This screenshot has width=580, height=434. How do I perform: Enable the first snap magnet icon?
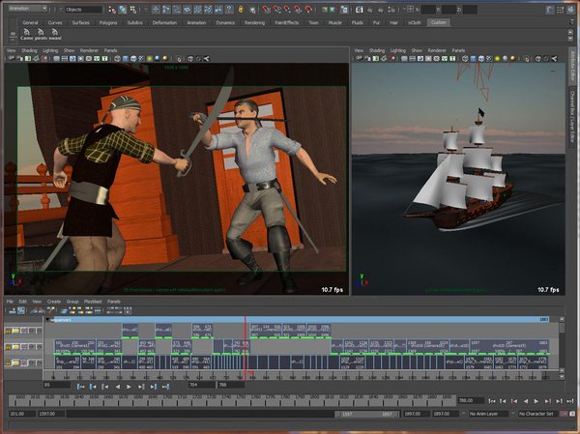pyautogui.click(x=266, y=10)
